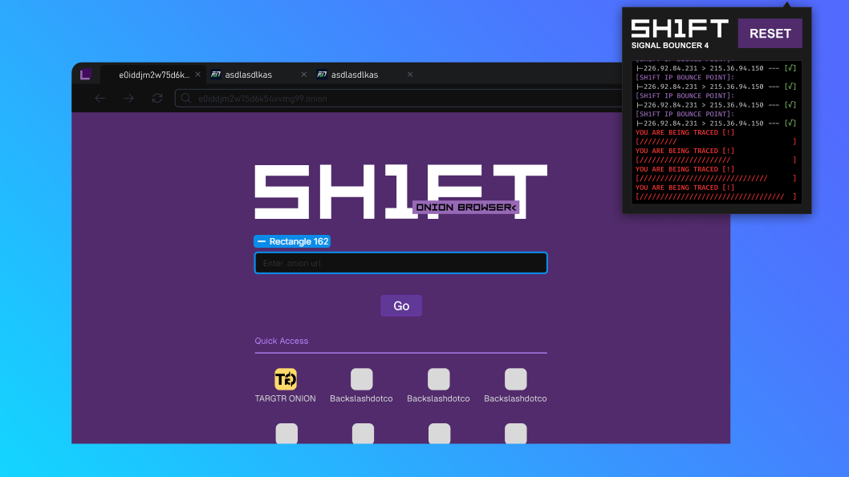Click the ONION BROWSER badge under the logo
This screenshot has width=849, height=477.
[x=466, y=206]
